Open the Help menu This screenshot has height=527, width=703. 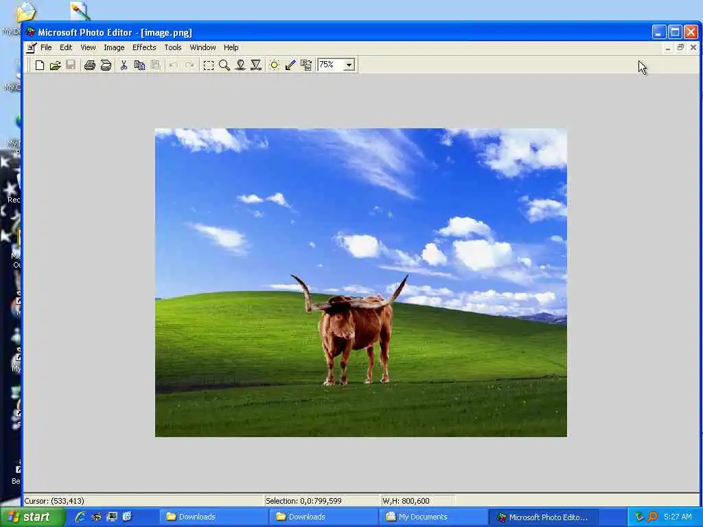pos(231,47)
